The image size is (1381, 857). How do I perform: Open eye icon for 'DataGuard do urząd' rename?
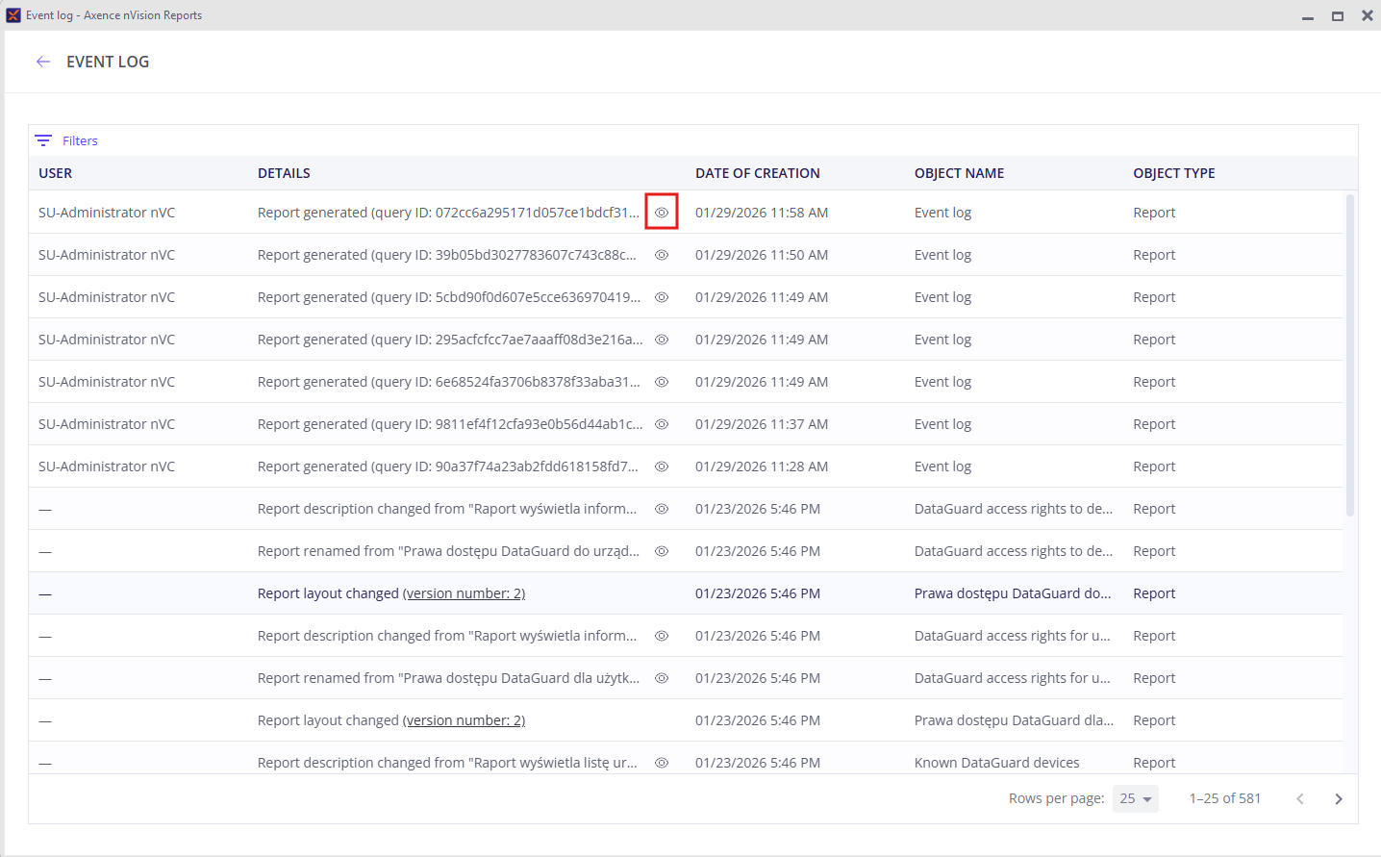662,551
